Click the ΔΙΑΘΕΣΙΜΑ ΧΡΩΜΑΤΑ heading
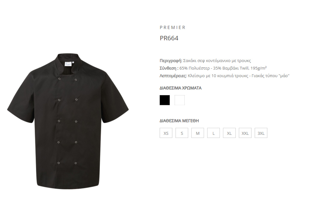This screenshot has height=216, width=313. pyautogui.click(x=180, y=88)
